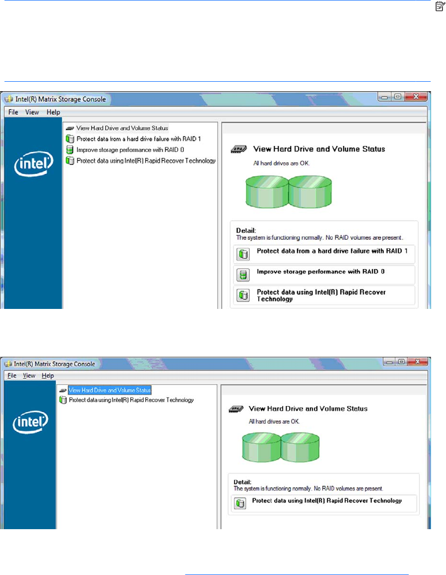Click Rapid Recover disk icon in lower tree
Screen dimensions: 446x575
[x=63, y=400]
